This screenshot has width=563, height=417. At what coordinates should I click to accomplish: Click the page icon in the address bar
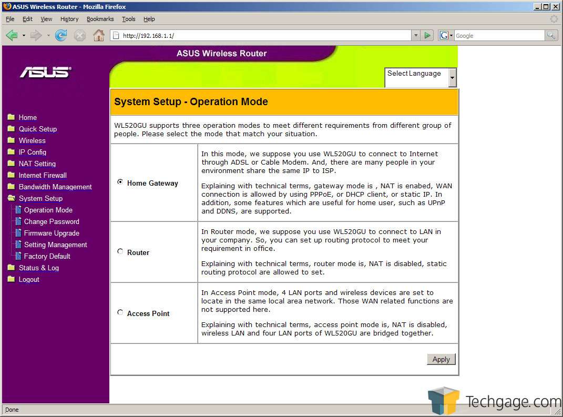[116, 35]
